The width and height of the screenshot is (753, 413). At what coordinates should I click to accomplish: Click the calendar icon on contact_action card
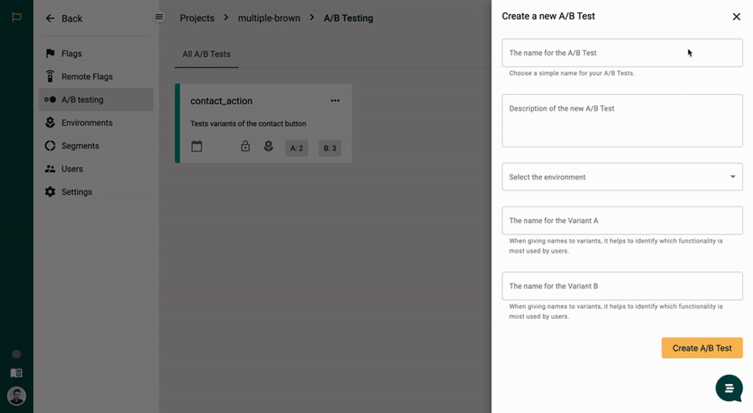click(197, 146)
